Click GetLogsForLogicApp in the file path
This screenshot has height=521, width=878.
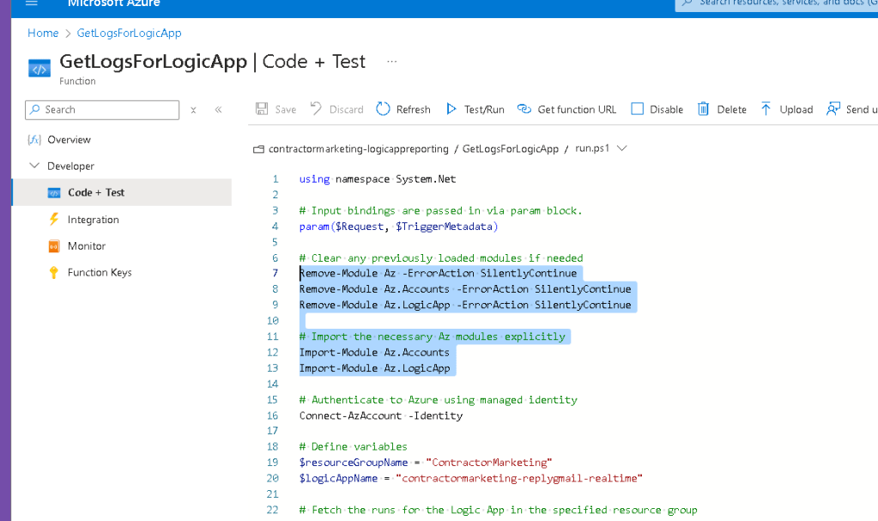511,149
